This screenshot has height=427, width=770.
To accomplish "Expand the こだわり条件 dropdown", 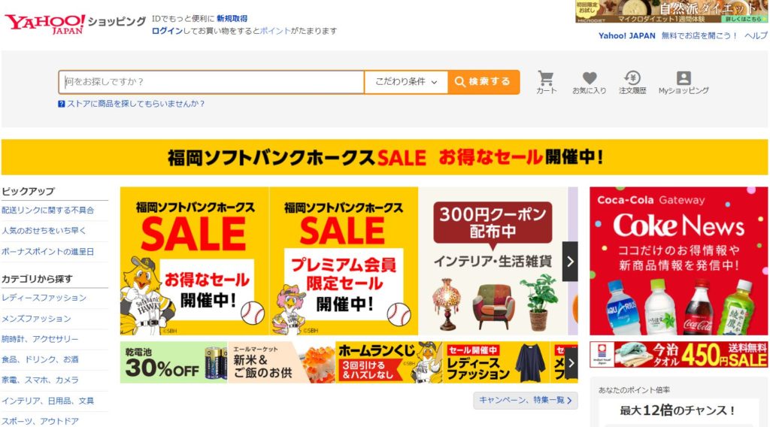I will pyautogui.click(x=406, y=82).
